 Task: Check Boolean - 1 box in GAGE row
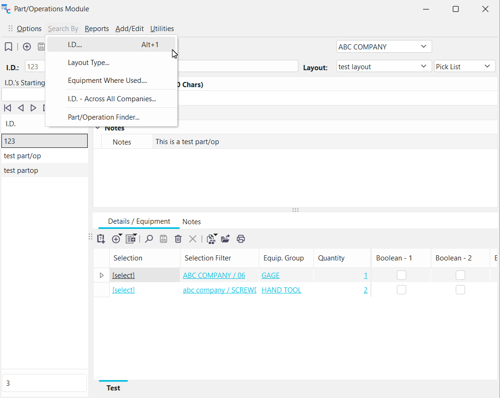pos(401,275)
